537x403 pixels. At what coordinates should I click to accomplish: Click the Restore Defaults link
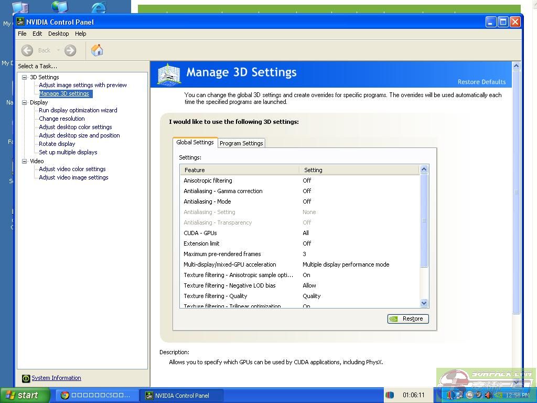[481, 82]
